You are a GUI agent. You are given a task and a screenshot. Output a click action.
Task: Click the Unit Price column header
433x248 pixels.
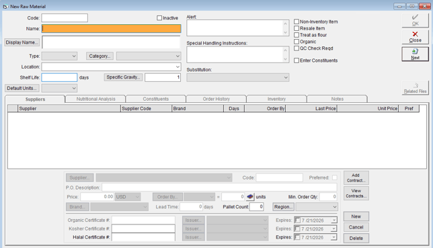368,108
